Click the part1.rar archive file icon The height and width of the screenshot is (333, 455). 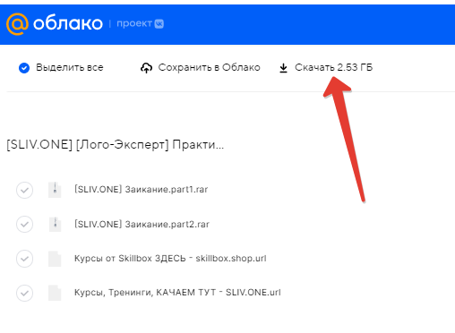55,190
